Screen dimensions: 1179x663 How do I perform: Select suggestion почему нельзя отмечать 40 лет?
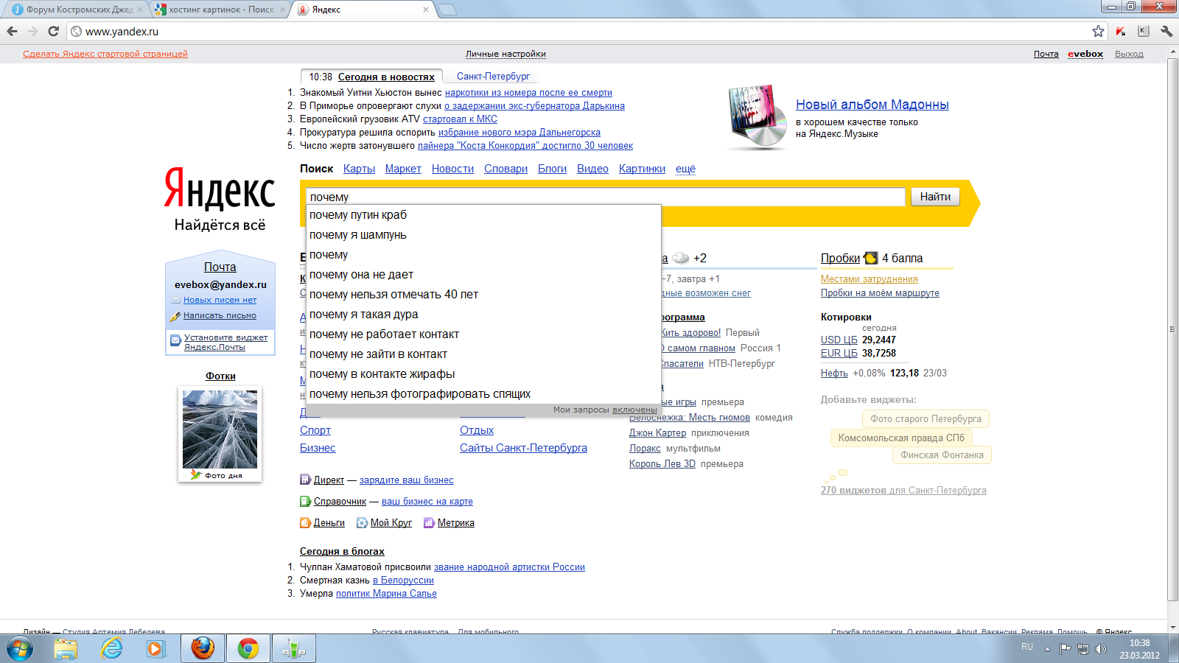point(483,295)
